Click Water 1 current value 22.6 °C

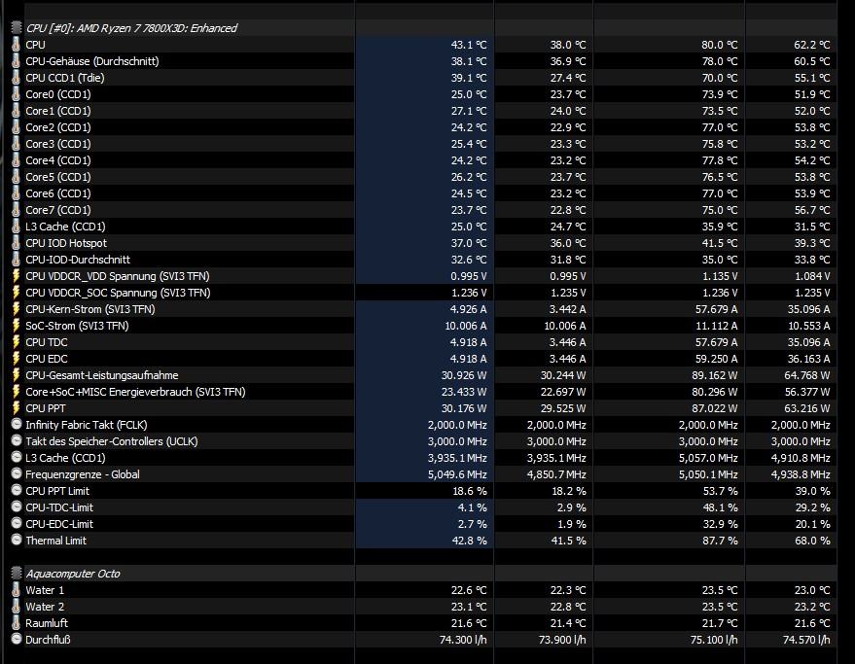(469, 590)
